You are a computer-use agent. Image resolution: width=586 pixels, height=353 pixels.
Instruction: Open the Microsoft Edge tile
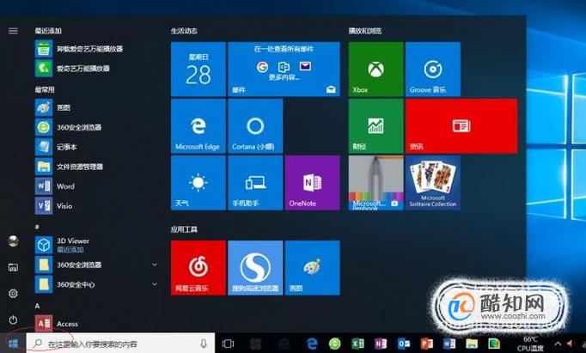pyautogui.click(x=198, y=126)
